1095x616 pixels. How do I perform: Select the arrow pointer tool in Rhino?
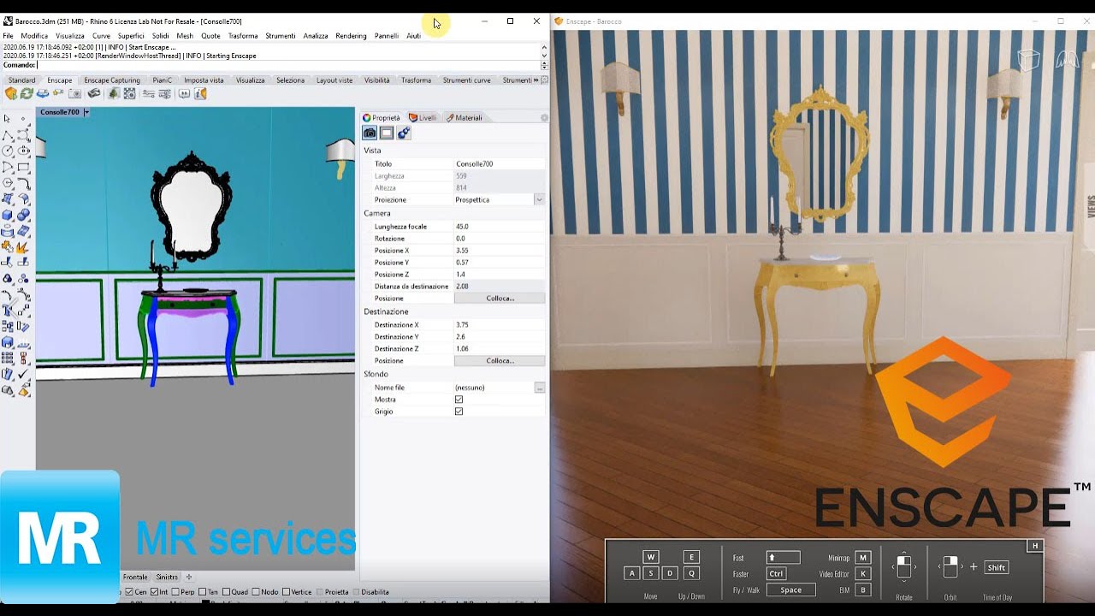(x=8, y=119)
